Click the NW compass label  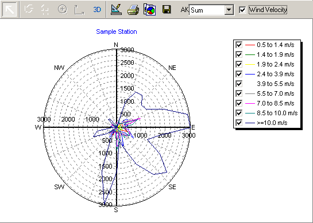point(59,68)
